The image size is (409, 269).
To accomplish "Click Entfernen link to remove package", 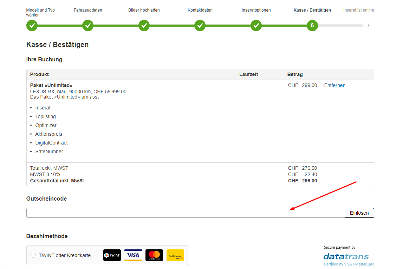I will pos(335,85).
